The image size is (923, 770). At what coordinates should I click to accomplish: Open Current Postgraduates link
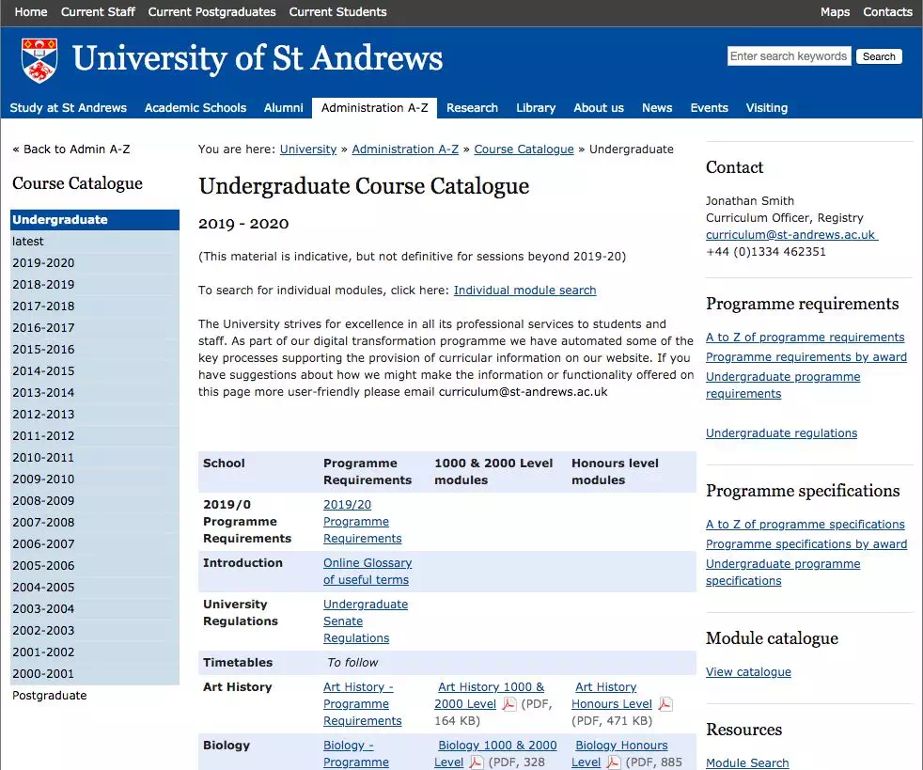[211, 12]
